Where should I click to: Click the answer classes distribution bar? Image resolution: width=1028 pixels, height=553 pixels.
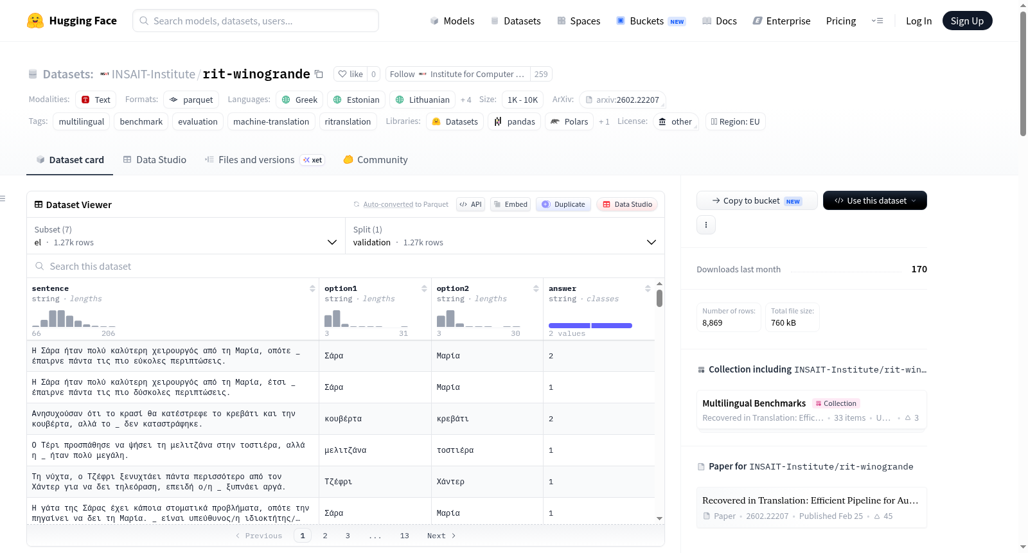coord(590,326)
